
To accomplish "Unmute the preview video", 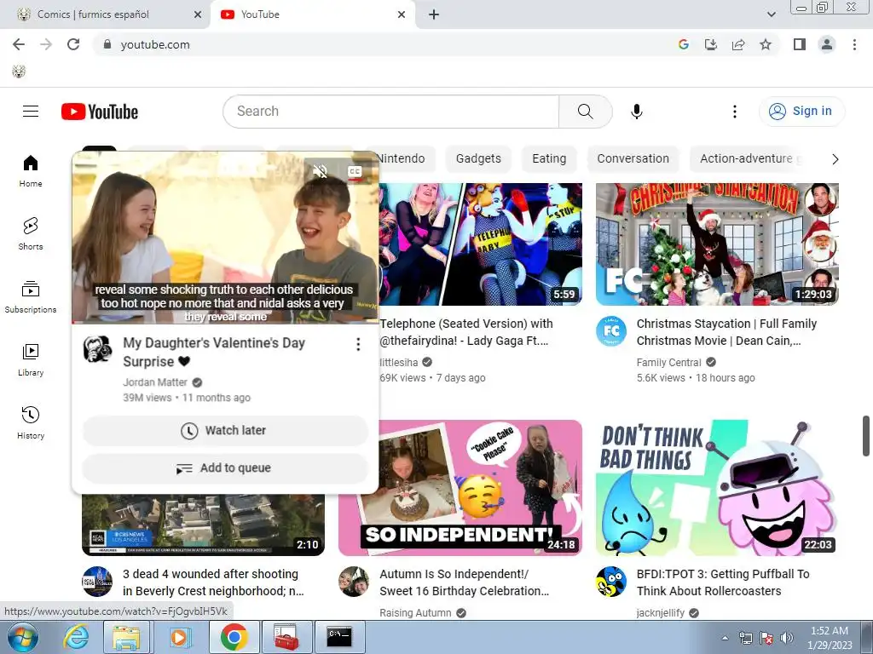I will pyautogui.click(x=321, y=170).
